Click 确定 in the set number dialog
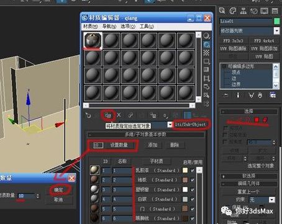The image size is (282, 224). [x=59, y=190]
